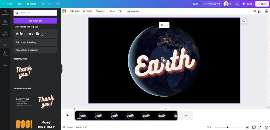The image size is (270, 130).
Task: Undo the last action
Action: [43, 4]
